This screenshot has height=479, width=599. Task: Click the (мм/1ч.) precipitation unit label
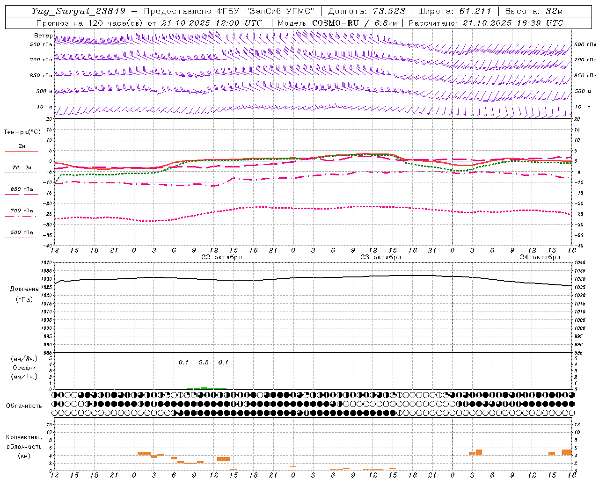coord(24,377)
